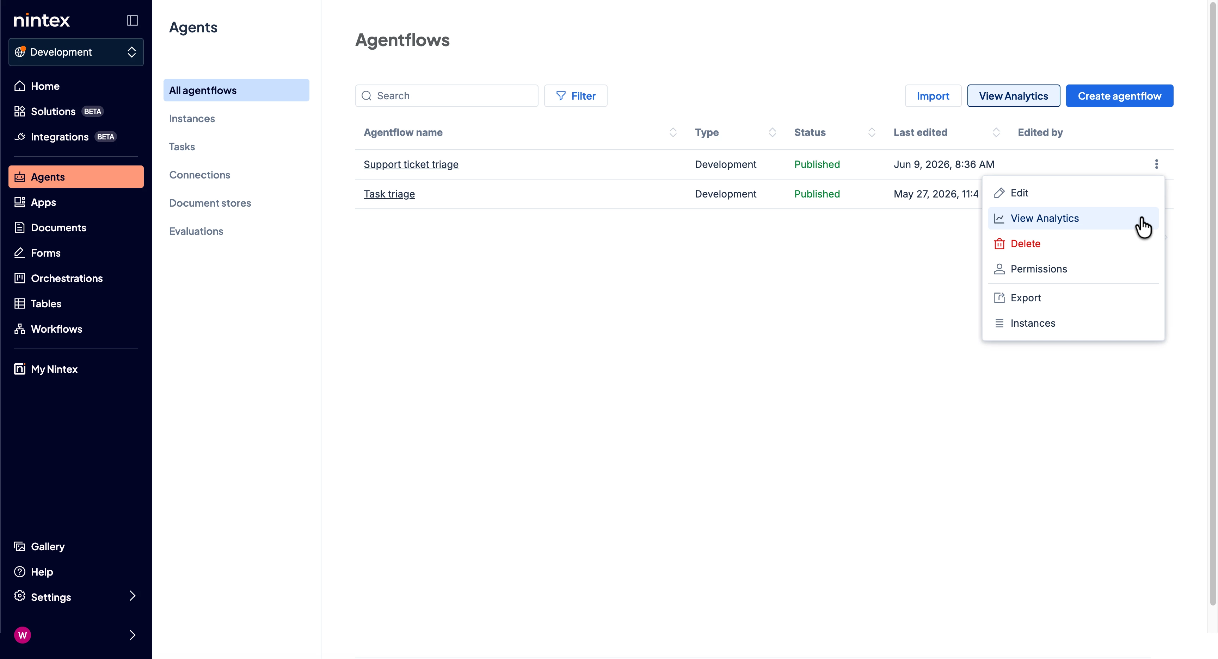
Task: Open Orchestrations from the sidebar
Action: pos(76,279)
